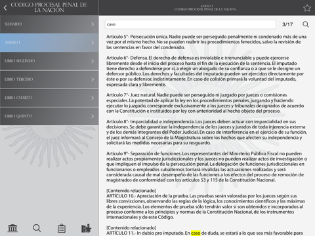Open the clipboard notes icon in bottom bar
Image resolution: width=315 pixels, height=236 pixels.
pos(62,228)
